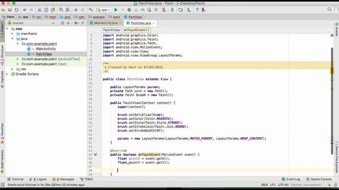339x190 pixels.
Task: Select PaintView in project tree
Action: (x=43, y=54)
